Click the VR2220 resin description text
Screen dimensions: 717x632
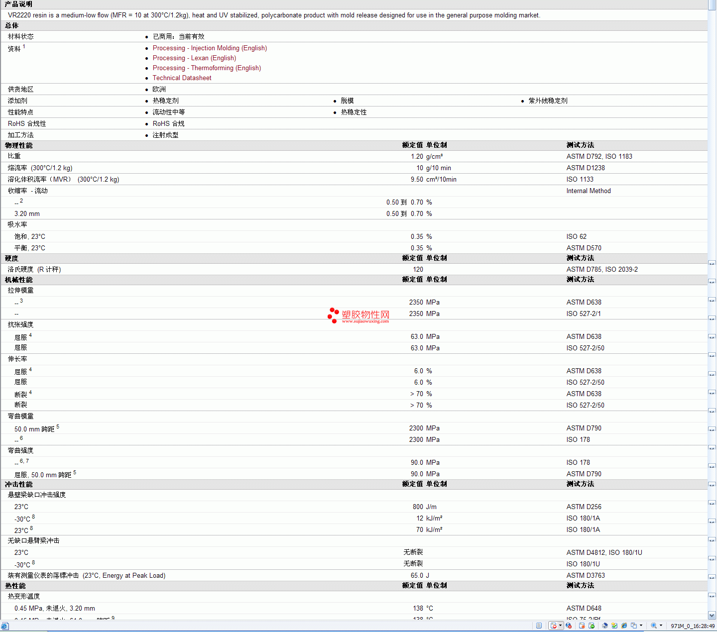coord(274,15)
